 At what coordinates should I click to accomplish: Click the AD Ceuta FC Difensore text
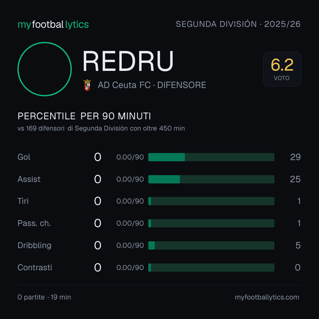pos(152,85)
